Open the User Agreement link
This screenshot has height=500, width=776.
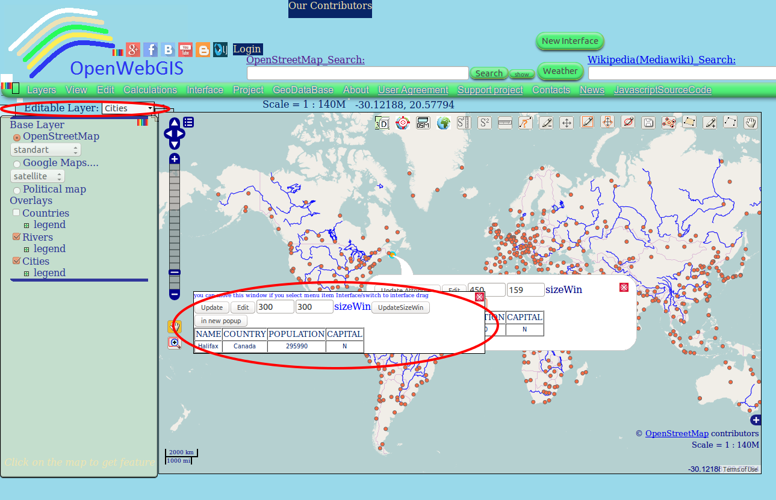[413, 90]
